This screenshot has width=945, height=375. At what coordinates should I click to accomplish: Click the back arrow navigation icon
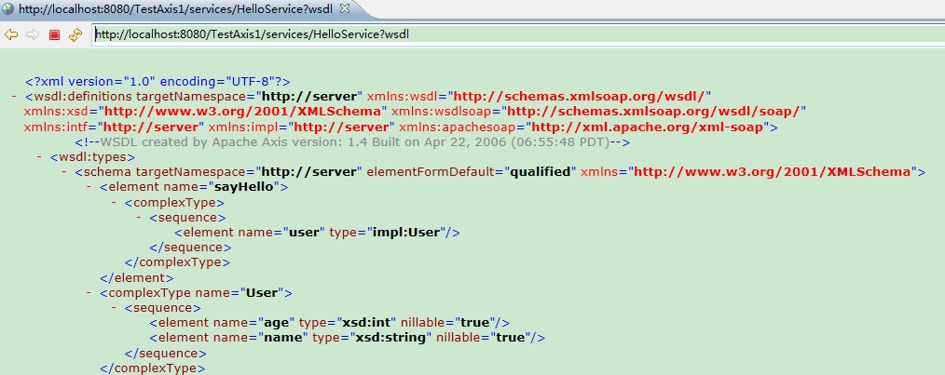(x=11, y=35)
